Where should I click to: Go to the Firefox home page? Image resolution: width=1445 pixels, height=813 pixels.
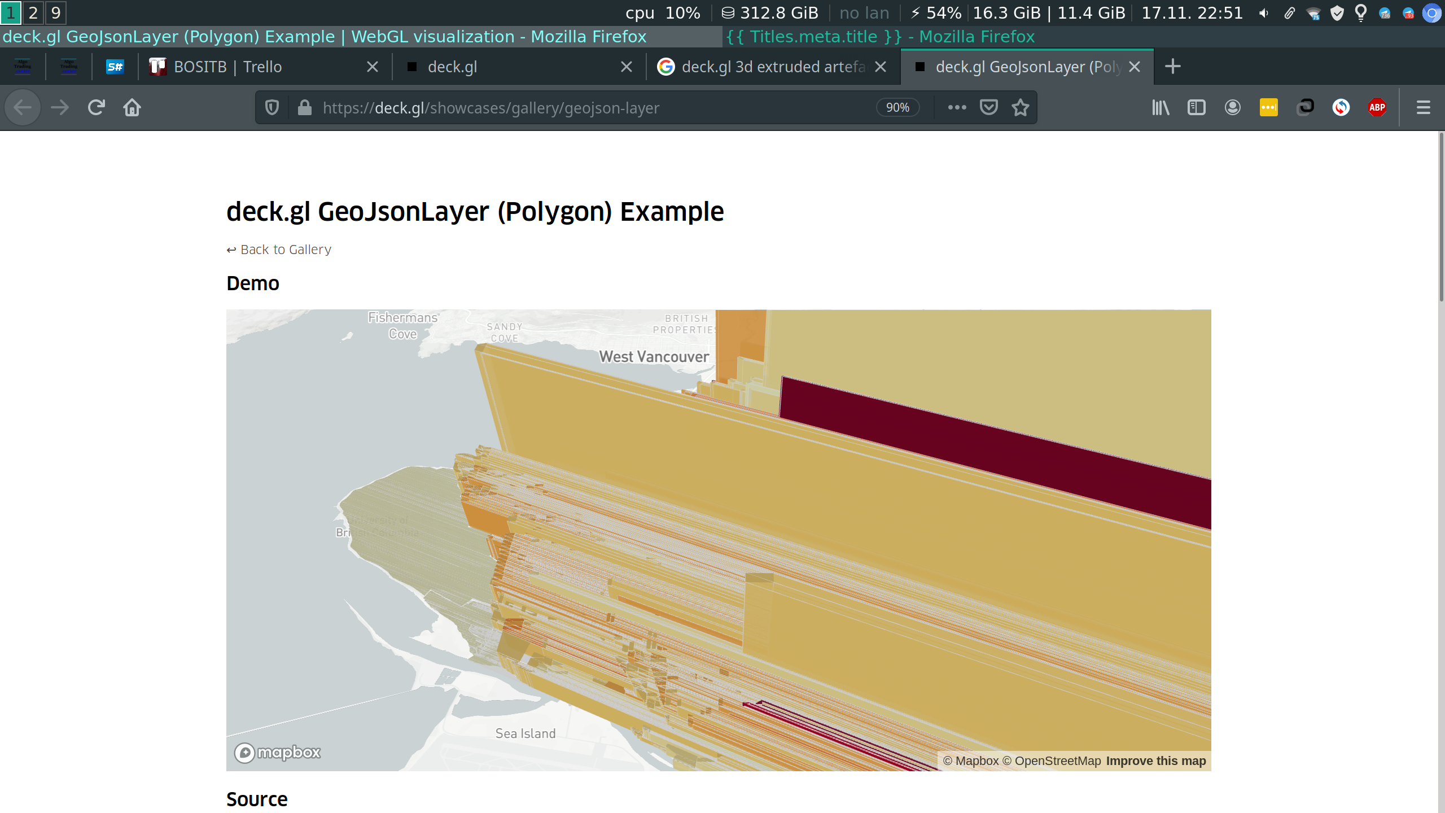[132, 107]
